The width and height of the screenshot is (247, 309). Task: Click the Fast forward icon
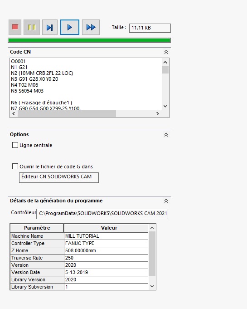pyautogui.click(x=91, y=27)
